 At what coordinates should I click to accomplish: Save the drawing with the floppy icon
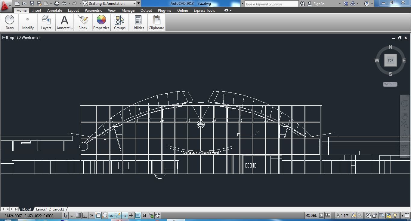[x=32, y=4]
